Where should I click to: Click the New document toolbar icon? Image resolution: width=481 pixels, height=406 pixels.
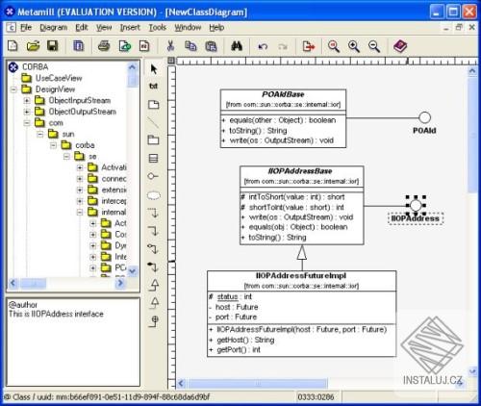tap(13, 46)
